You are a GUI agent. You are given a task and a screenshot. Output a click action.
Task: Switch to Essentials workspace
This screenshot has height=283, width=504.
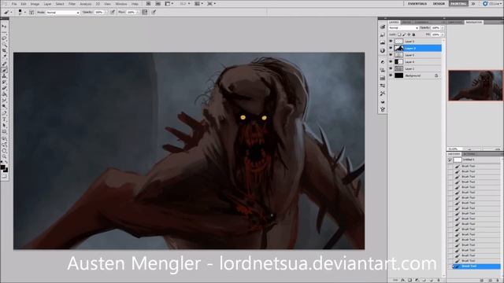click(x=417, y=4)
